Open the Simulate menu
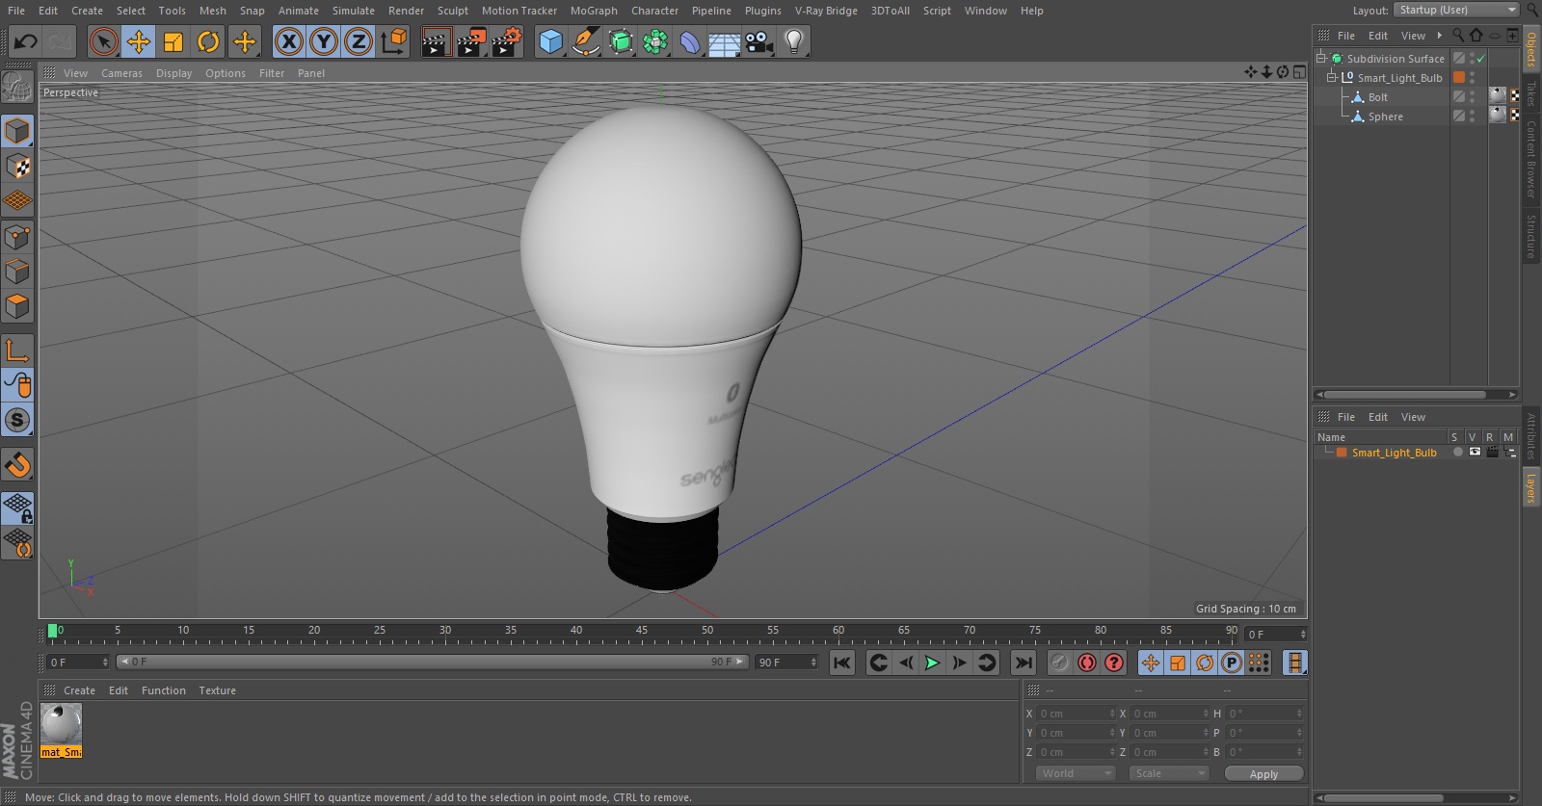 354,11
